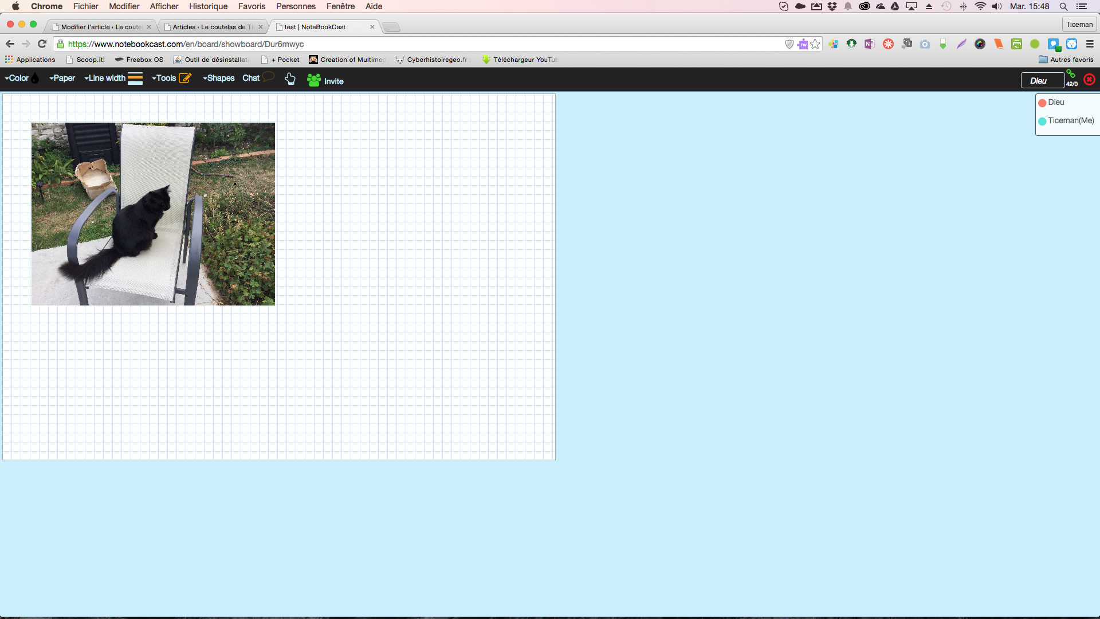
Task: Open the Chrome Fichier menu
Action: click(85, 7)
